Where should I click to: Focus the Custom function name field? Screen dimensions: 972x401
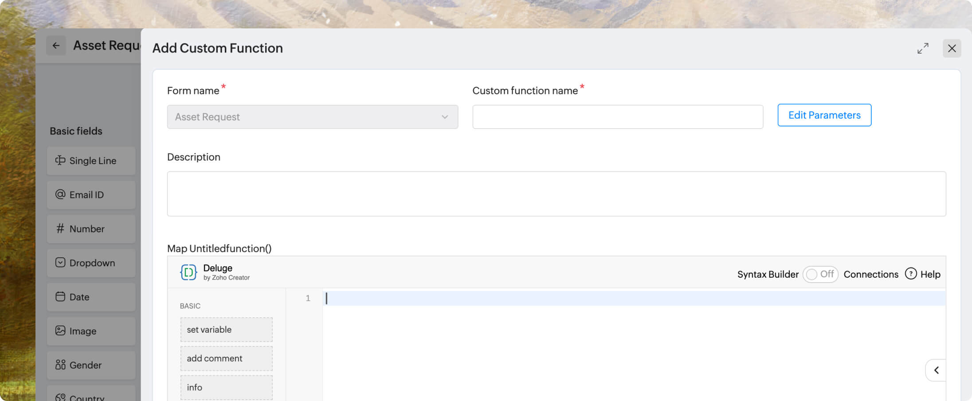pyautogui.click(x=617, y=117)
